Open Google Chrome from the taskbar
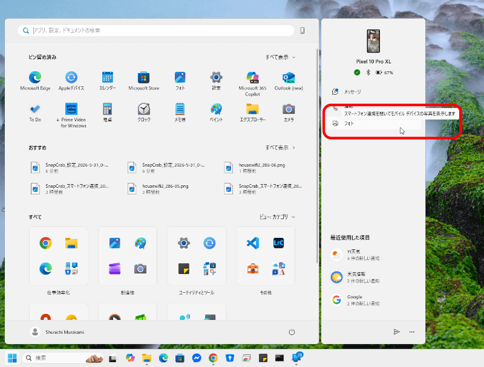 coord(213,358)
